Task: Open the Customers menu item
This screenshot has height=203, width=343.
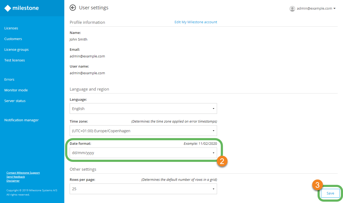Action: 13,39
